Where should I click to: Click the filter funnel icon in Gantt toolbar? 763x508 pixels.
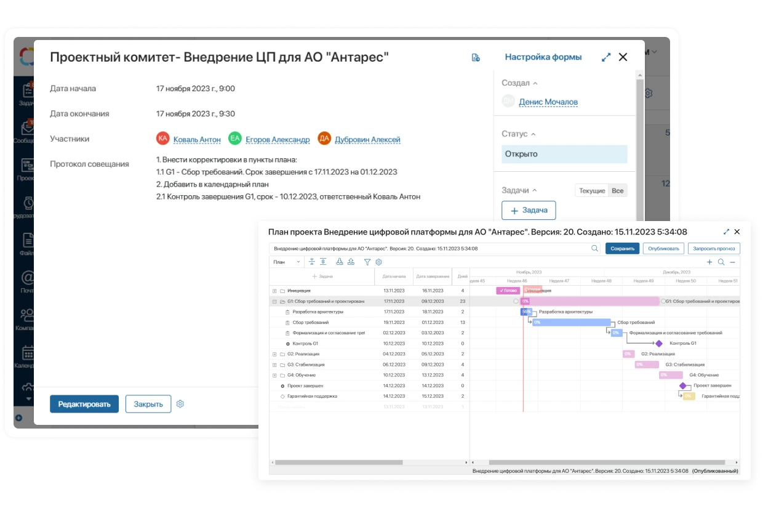click(367, 262)
